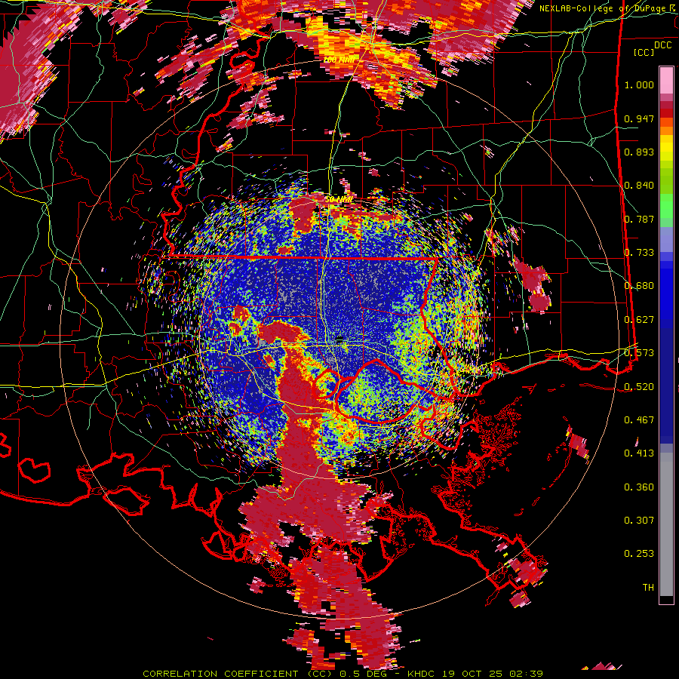The image size is (679, 679).
Task: Select the 0.520 color scale value
Action: (639, 387)
